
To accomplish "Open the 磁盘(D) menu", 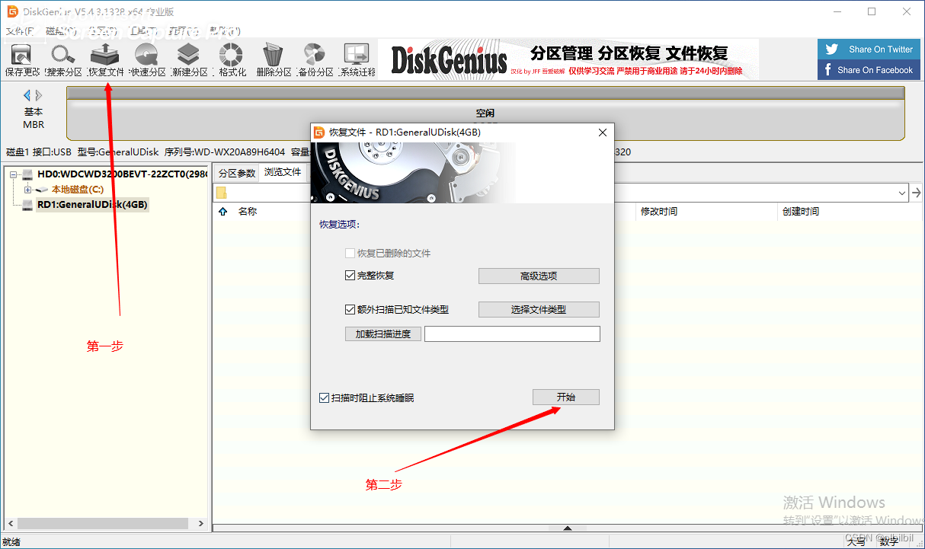I will pos(60,31).
